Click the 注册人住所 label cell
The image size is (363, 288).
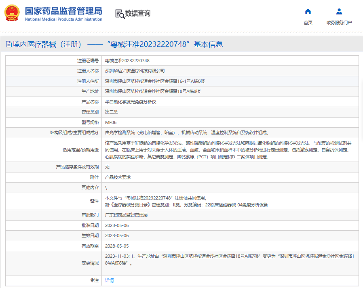(x=53, y=81)
